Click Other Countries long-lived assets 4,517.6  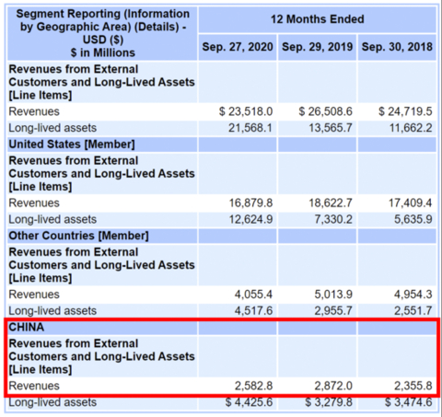(253, 311)
